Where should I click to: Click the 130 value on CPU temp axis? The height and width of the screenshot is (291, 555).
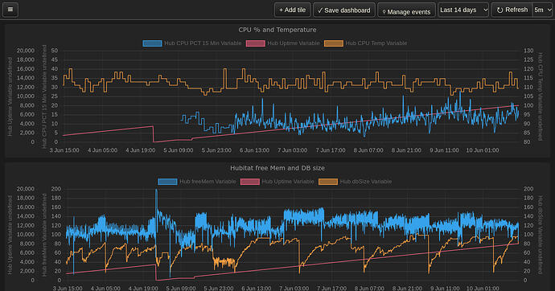pos(528,51)
